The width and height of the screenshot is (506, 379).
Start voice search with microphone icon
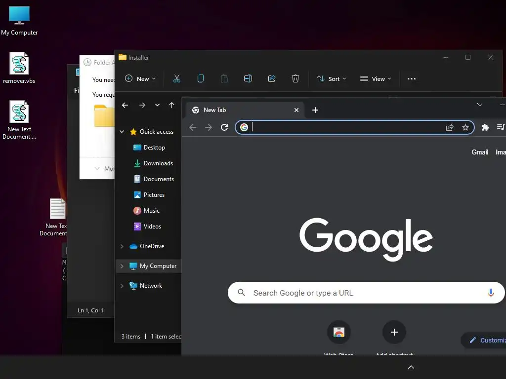pyautogui.click(x=491, y=293)
